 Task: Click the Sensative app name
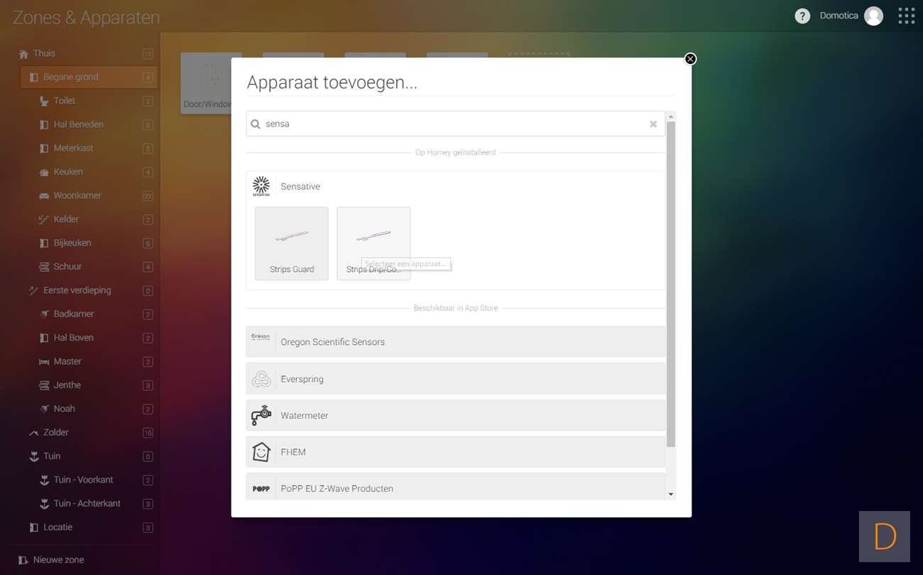coord(300,187)
